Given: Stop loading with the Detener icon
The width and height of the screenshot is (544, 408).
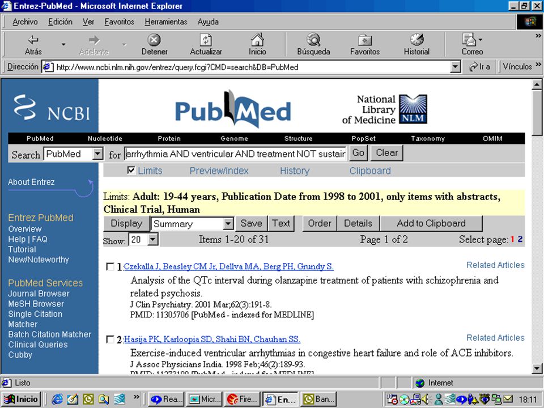Looking at the screenshot, I should point(154,40).
